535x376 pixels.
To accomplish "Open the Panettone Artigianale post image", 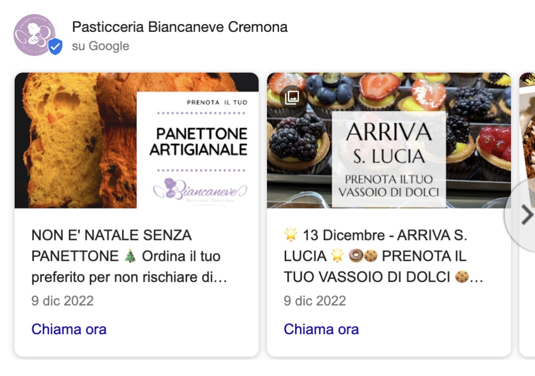I will pyautogui.click(x=136, y=140).
